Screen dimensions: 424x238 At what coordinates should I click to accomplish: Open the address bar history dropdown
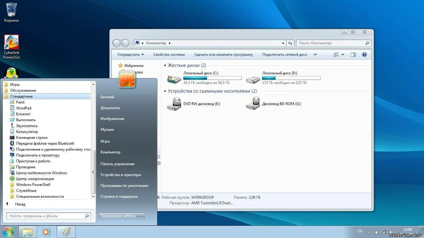[283, 43]
